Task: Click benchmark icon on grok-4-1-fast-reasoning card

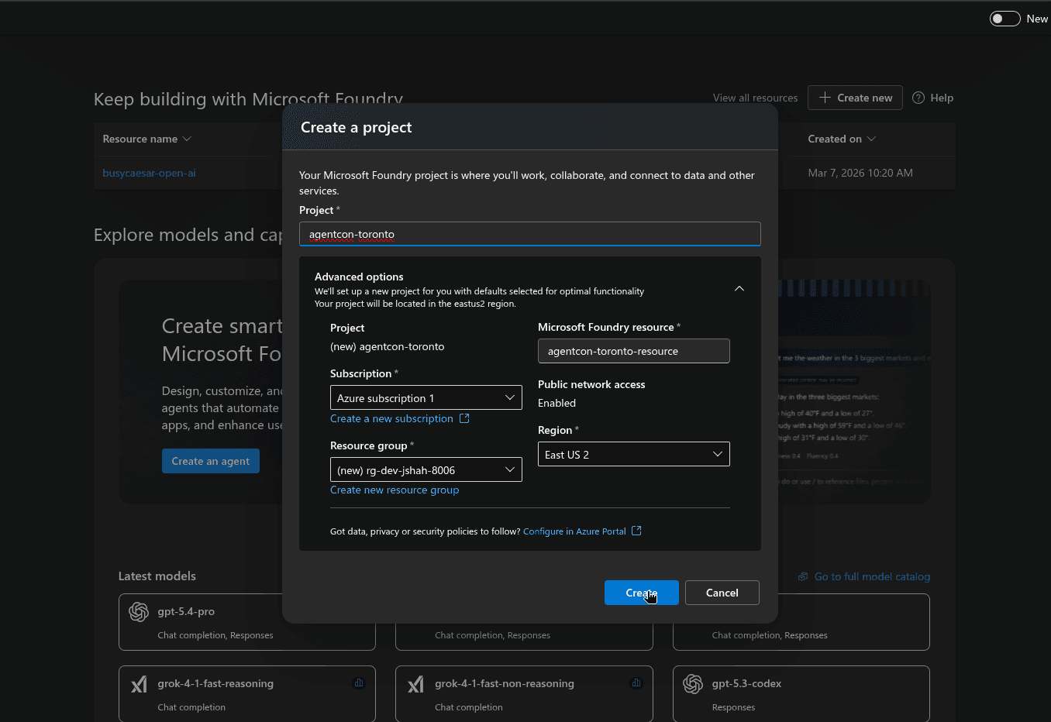Action: (x=359, y=682)
